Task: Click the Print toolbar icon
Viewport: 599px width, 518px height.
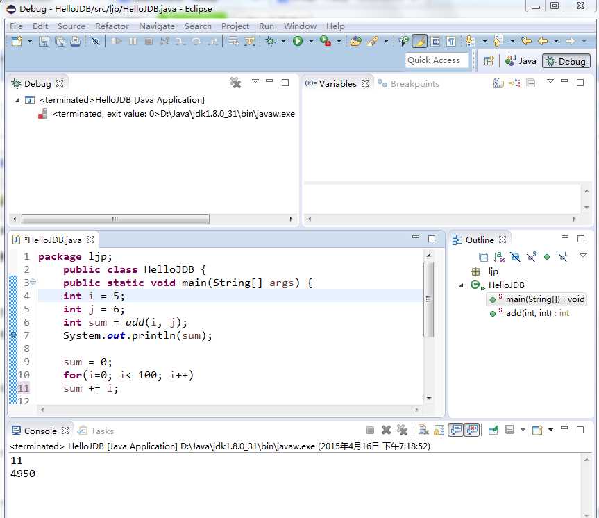Action: [75, 41]
